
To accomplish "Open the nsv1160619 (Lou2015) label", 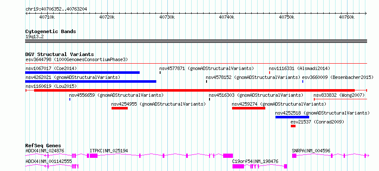I will point(51,86).
